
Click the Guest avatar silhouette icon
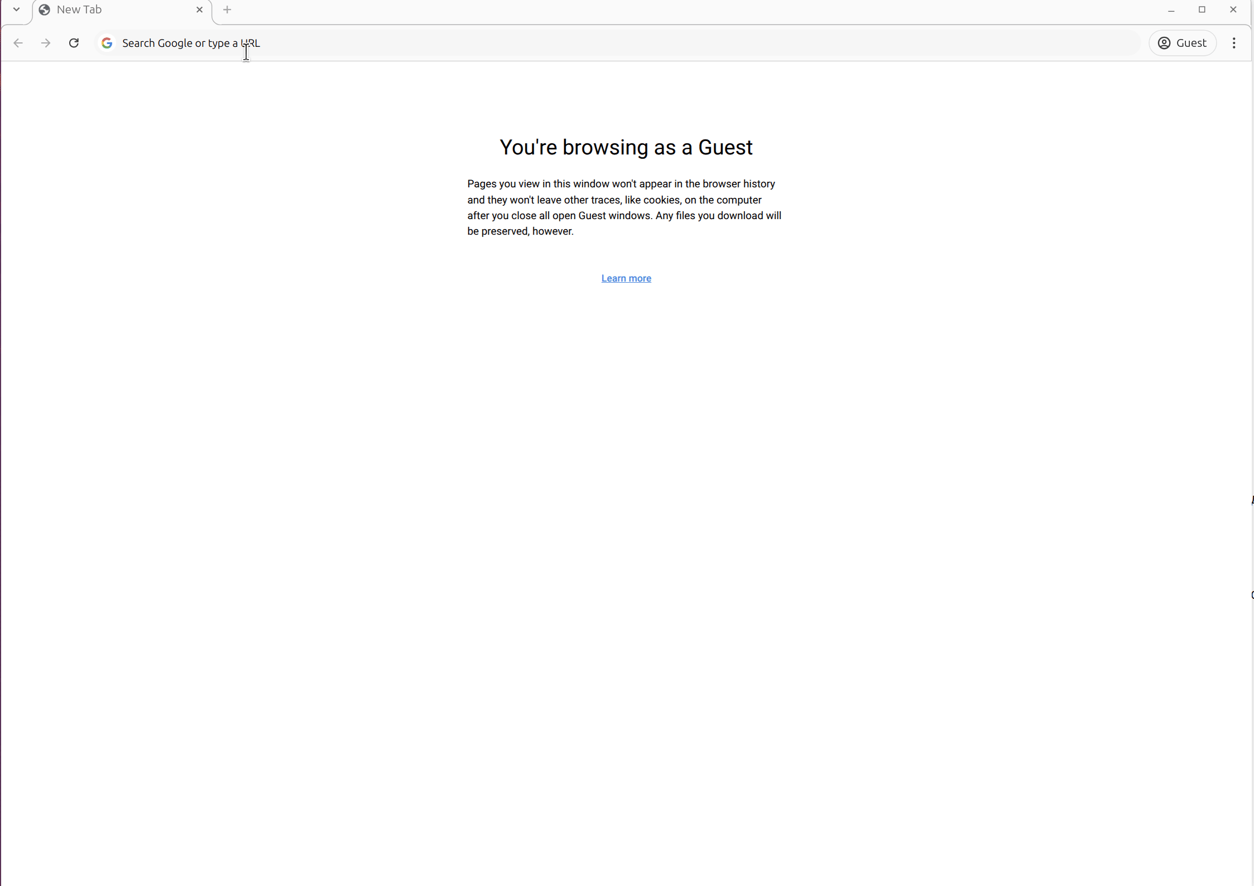tap(1164, 43)
